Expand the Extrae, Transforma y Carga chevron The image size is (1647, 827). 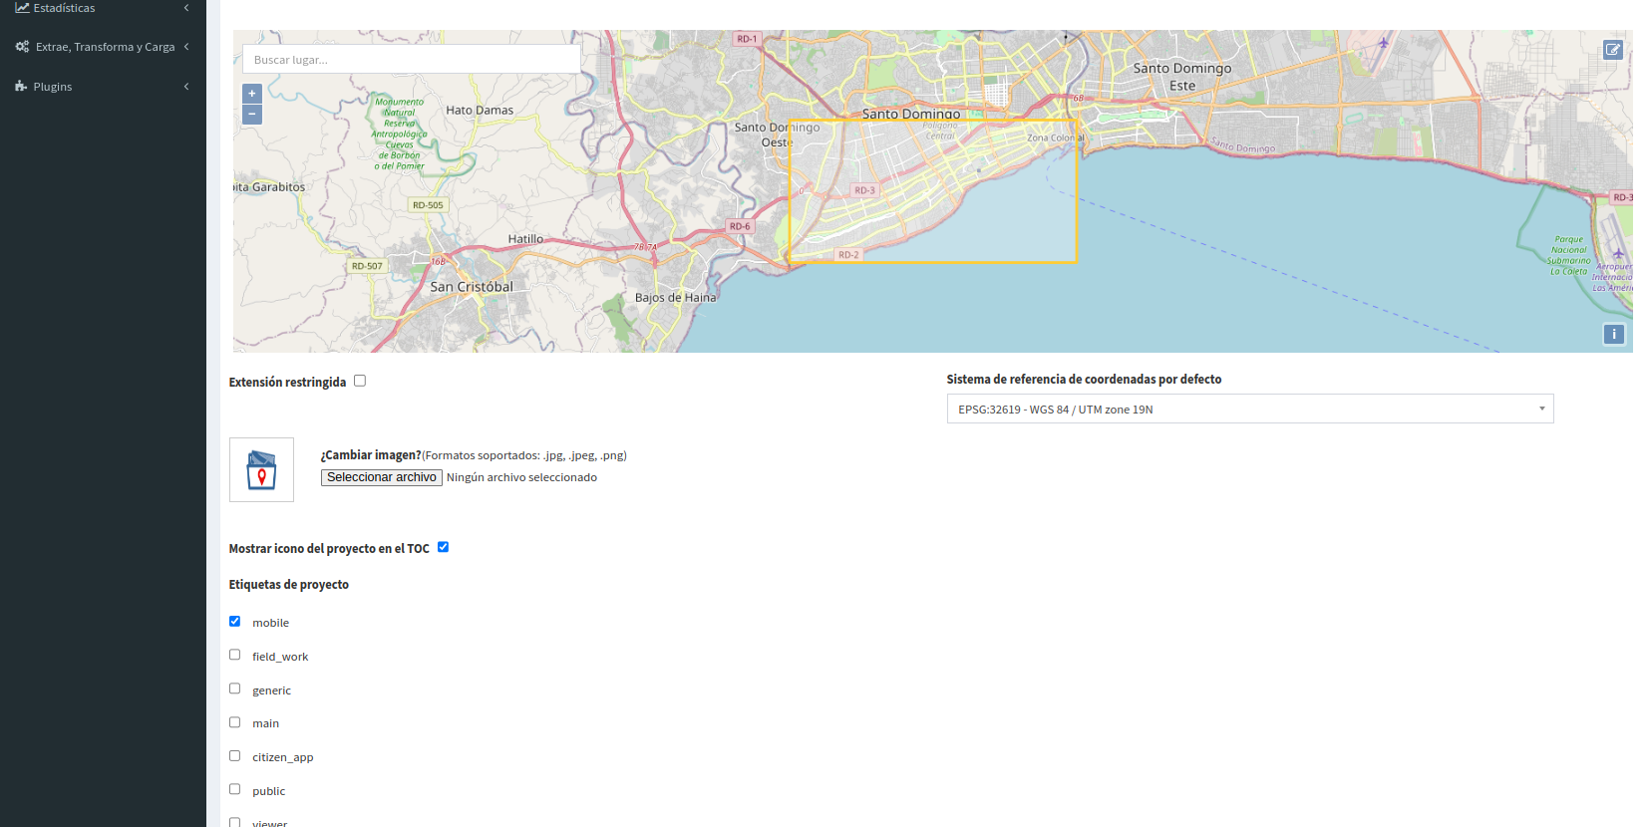(x=186, y=47)
